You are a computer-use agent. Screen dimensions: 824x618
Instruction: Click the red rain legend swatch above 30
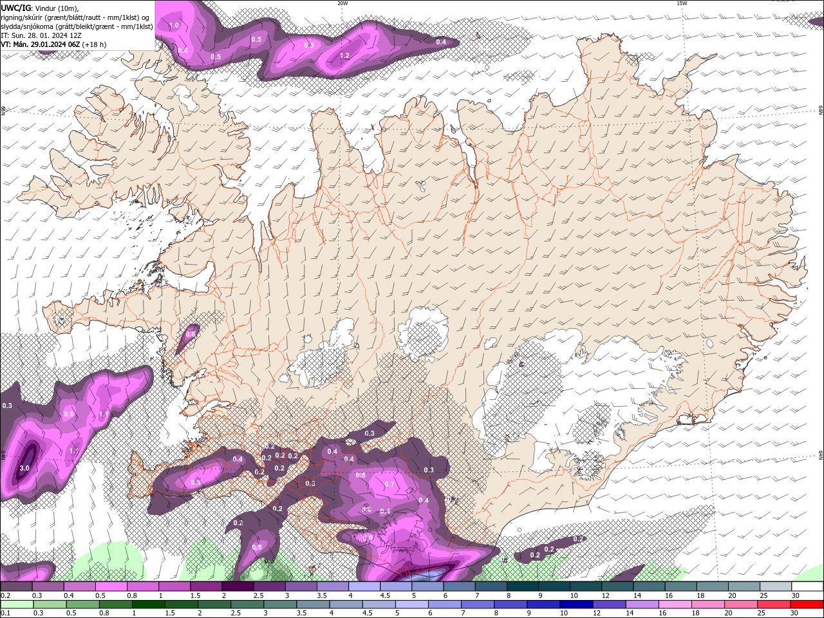807,604
